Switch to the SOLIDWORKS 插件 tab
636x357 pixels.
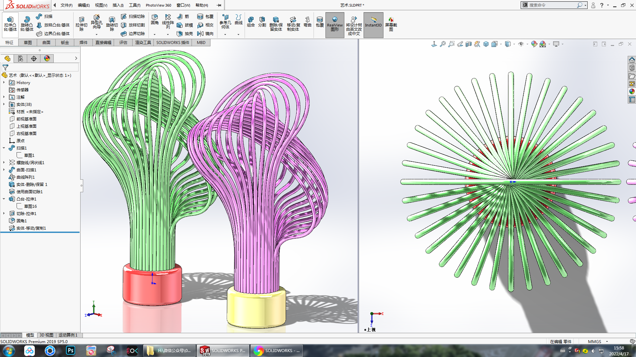click(173, 42)
